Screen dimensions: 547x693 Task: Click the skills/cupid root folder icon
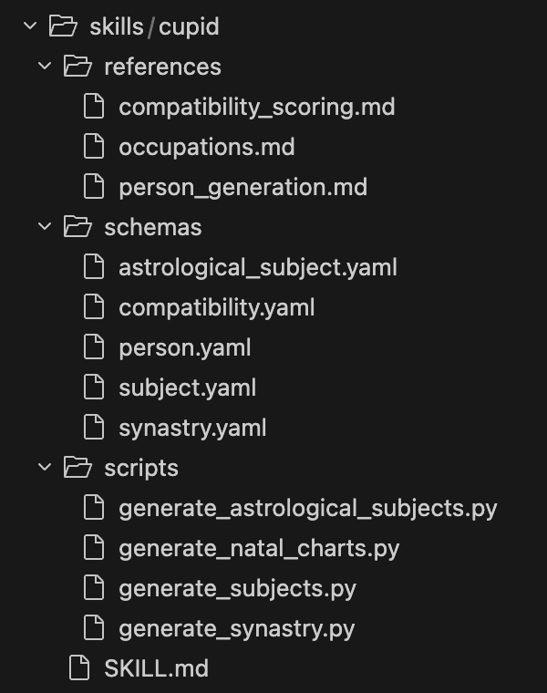point(63,26)
